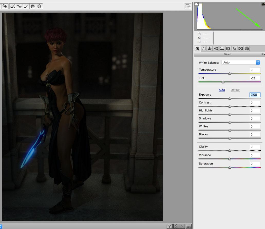Switch to the Tone Curve tab

pos(204,49)
